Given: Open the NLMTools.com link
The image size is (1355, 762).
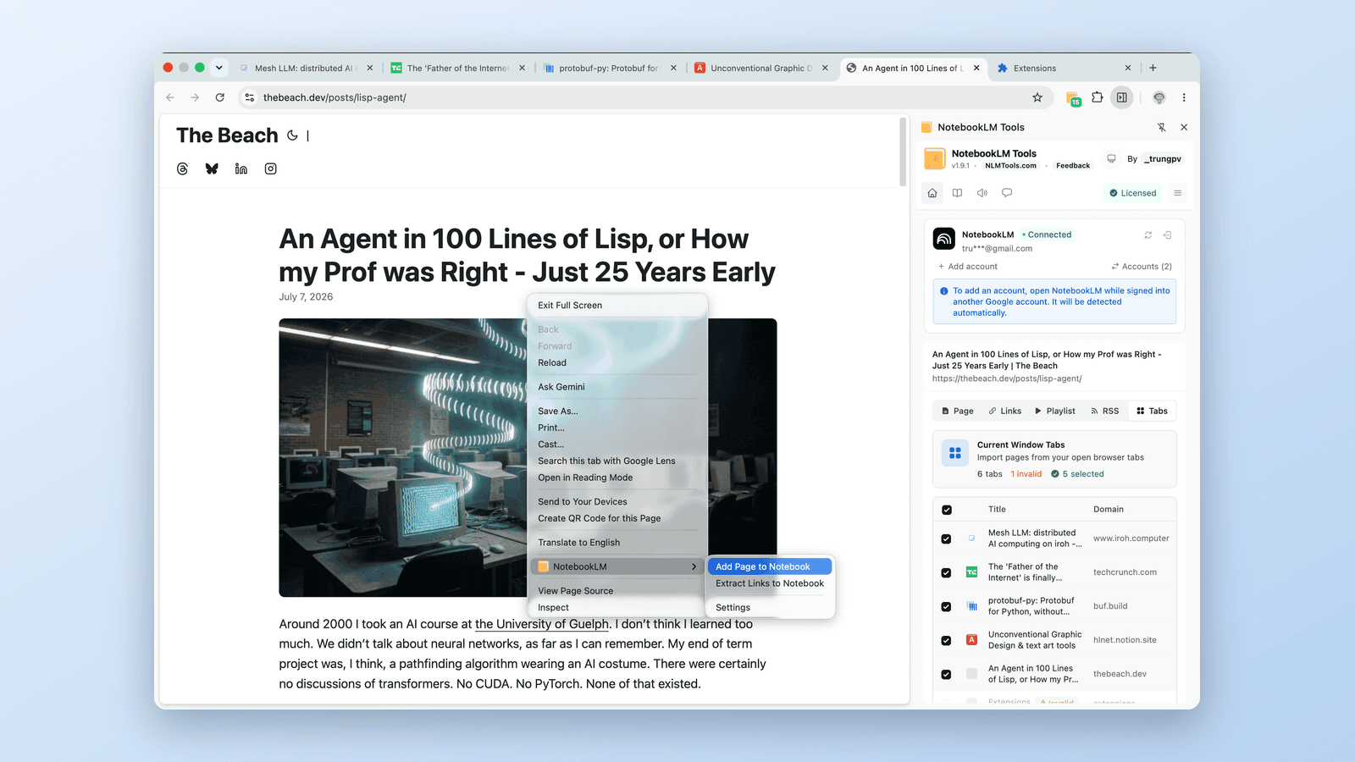Looking at the screenshot, I should (x=1010, y=166).
